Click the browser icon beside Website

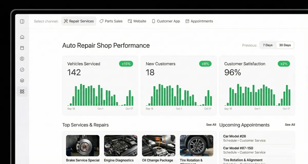(x=130, y=21)
